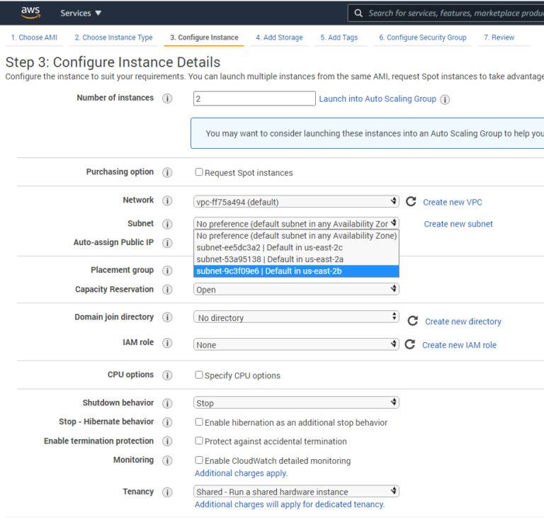544x532 pixels.
Task: Click the Create new VPC link
Action: point(453,202)
